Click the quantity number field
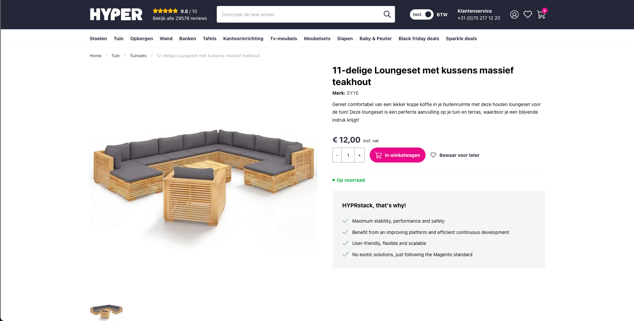Viewport: 634px width, 321px height. pyautogui.click(x=348, y=155)
